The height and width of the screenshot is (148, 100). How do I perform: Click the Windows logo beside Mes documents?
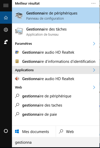(x=17, y=131)
